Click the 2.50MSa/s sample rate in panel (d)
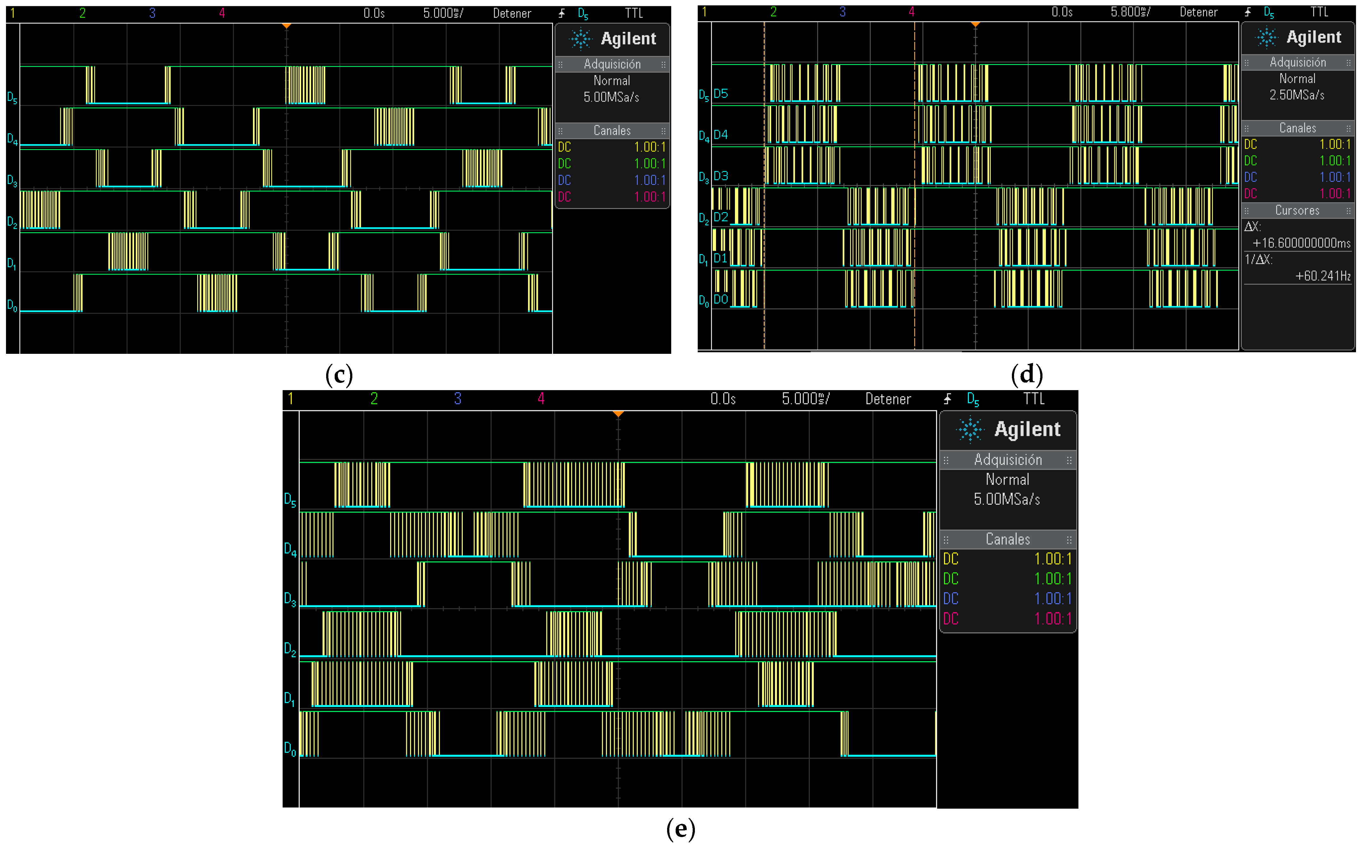The height and width of the screenshot is (850, 1362). pyautogui.click(x=1297, y=95)
